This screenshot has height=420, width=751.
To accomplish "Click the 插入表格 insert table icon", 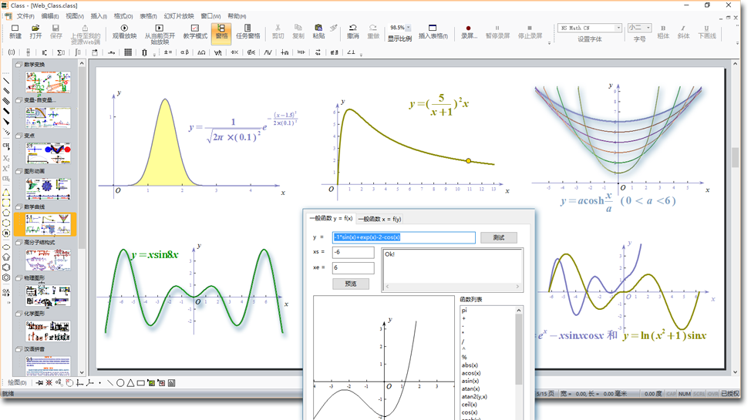I will pyautogui.click(x=433, y=31).
